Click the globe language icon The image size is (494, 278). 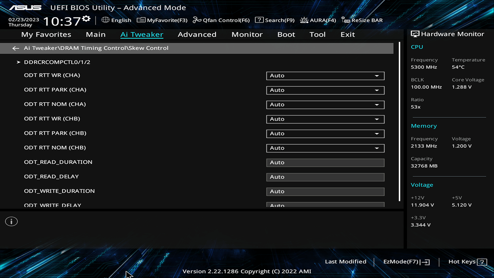(x=105, y=20)
